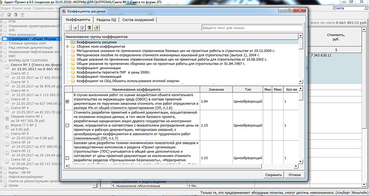Click the search text field in dialog
369x196 pixels.
tap(252, 28)
